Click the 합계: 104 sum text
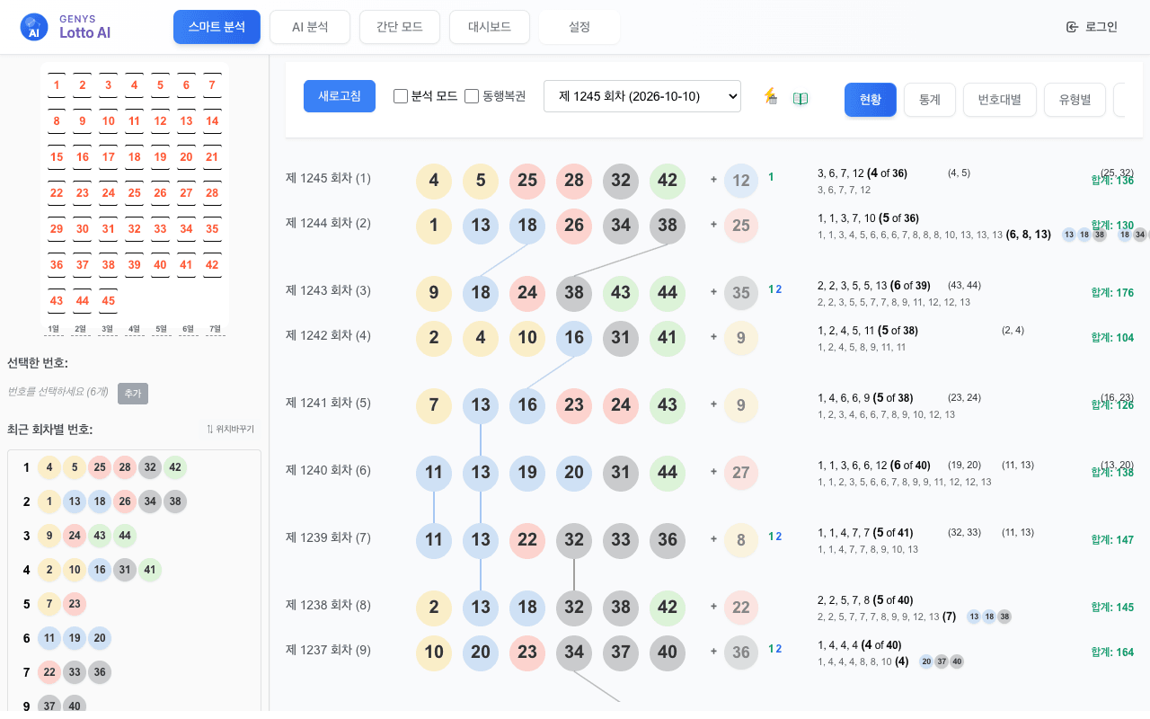Viewport: 1150px width, 719px height. pyautogui.click(x=1112, y=338)
